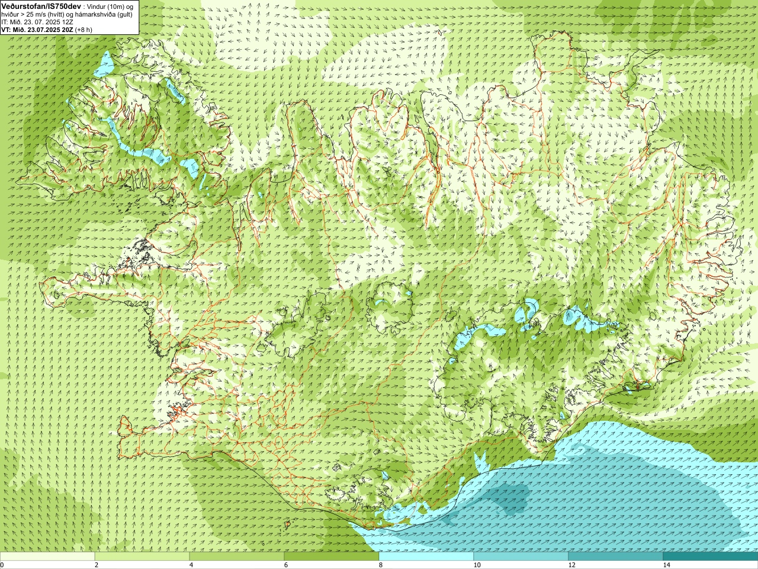Click the text Vindur (10m) og
Viewport: 758px width, 569px height.
point(110,6)
